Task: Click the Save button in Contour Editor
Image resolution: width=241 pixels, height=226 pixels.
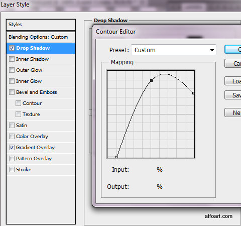Action: coord(233,95)
